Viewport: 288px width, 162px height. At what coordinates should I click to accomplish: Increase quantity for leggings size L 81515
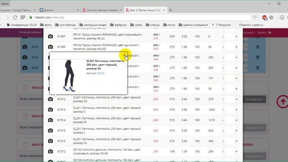click(236, 130)
